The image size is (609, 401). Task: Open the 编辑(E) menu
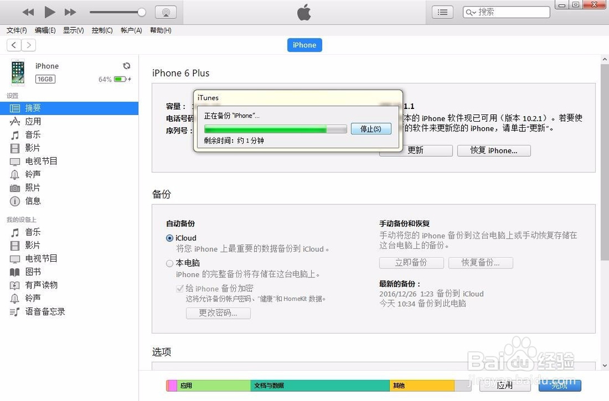(45, 30)
